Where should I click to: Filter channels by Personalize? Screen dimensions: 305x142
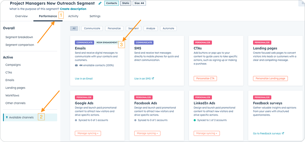tap(114, 28)
